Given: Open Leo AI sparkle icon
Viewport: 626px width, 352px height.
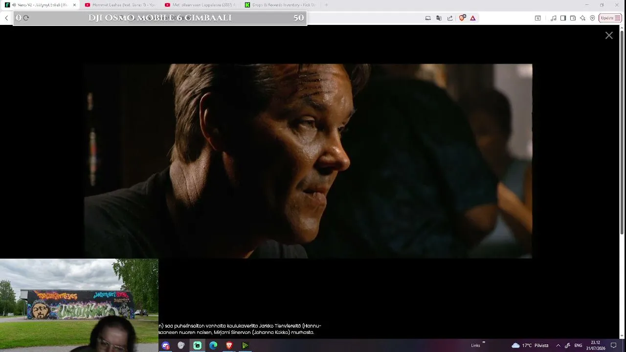Looking at the screenshot, I should (582, 18).
